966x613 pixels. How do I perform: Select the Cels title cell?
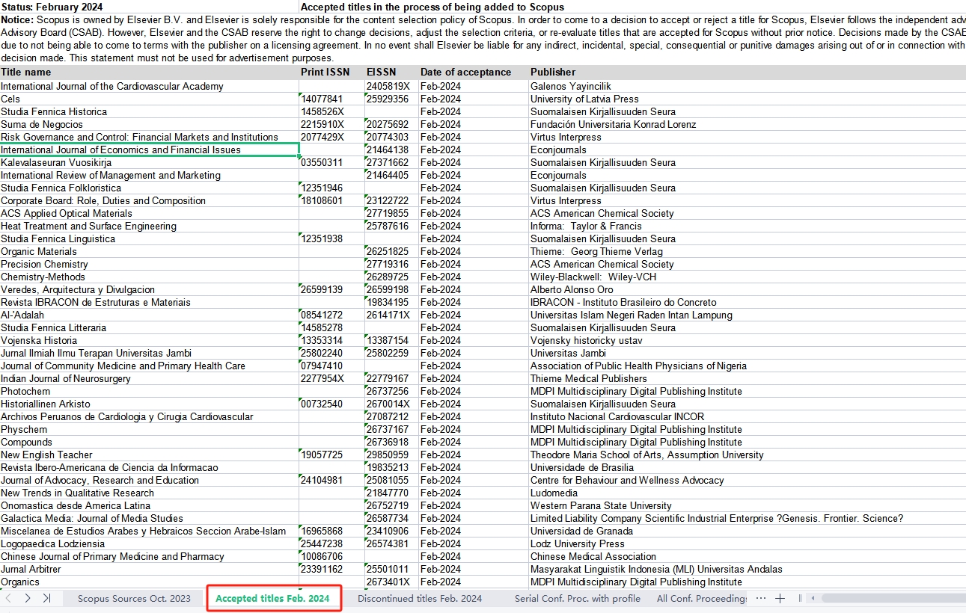coord(150,99)
